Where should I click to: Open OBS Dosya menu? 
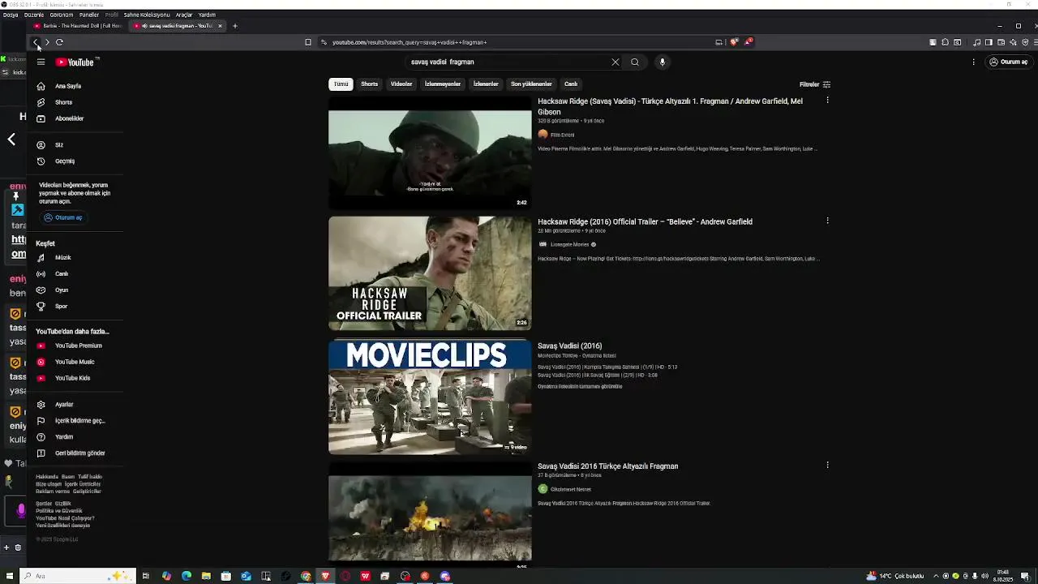pyautogui.click(x=11, y=15)
